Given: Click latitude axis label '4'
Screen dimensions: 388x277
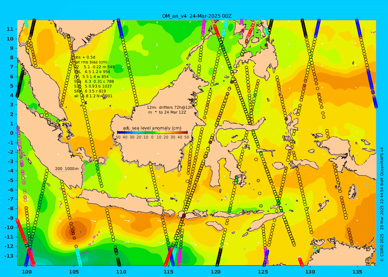Looking at the screenshot, I should (12, 95).
